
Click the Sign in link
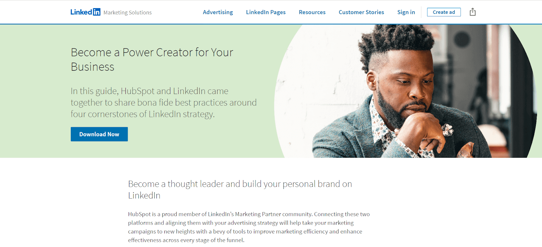(406, 12)
